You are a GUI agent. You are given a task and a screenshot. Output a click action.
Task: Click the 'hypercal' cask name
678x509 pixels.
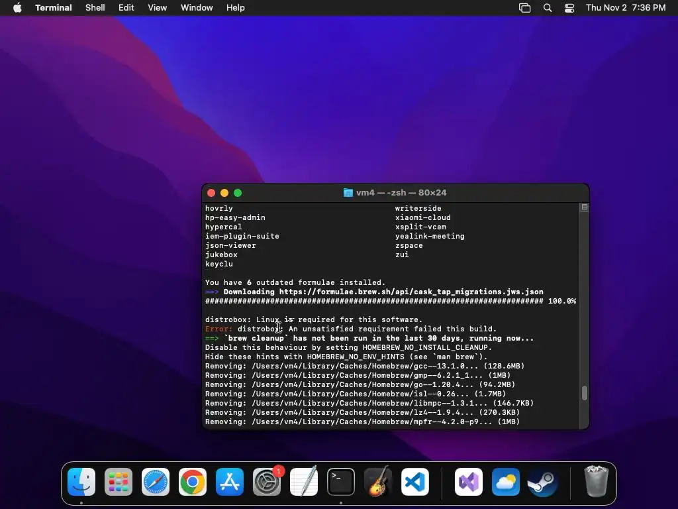click(x=224, y=227)
